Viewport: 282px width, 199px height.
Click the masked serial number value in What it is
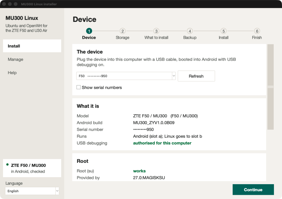tap(143, 129)
